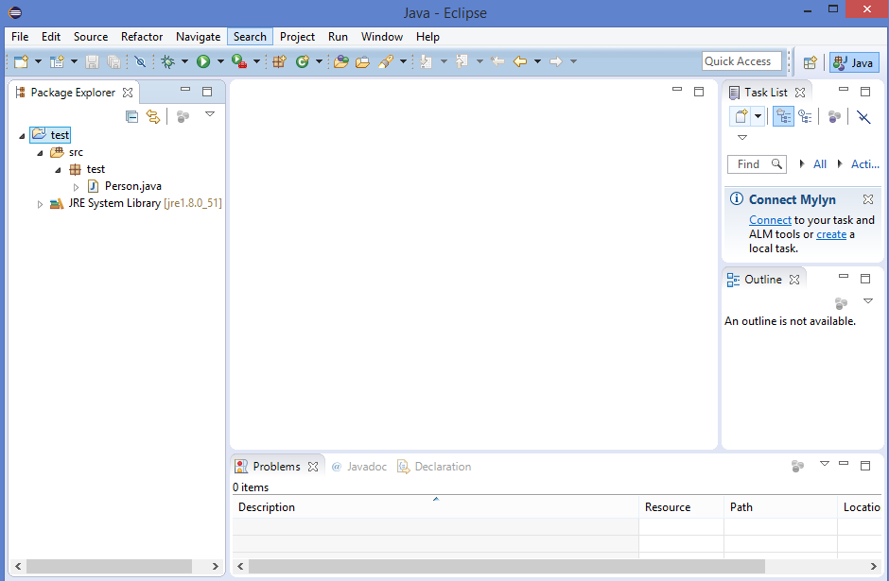Create a new Java class using the green C icon
The image size is (889, 581).
tap(303, 61)
